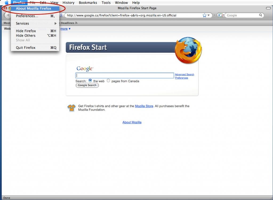The height and width of the screenshot is (200, 273).
Task: Click the Done status bar text
Action: [x=7, y=198]
